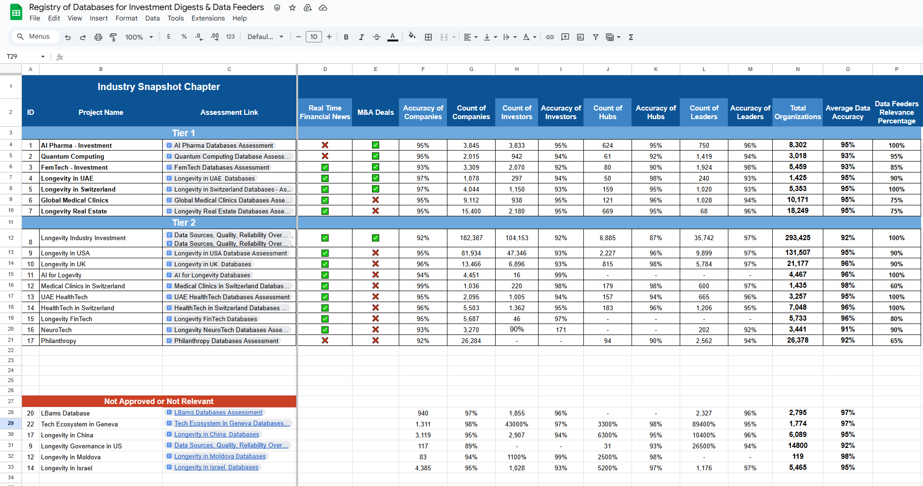The image size is (923, 486).
Task: Open LBams Databases Assessment link
Action: click(218, 413)
